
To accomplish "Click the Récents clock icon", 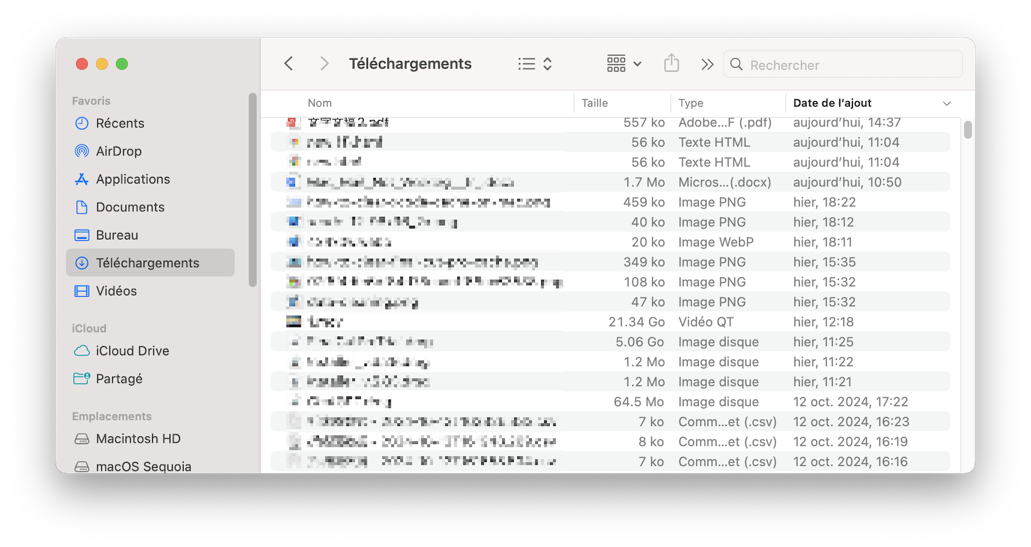I will (82, 123).
